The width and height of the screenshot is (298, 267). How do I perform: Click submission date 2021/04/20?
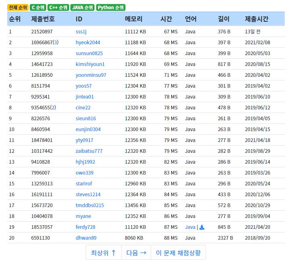coord(257,227)
